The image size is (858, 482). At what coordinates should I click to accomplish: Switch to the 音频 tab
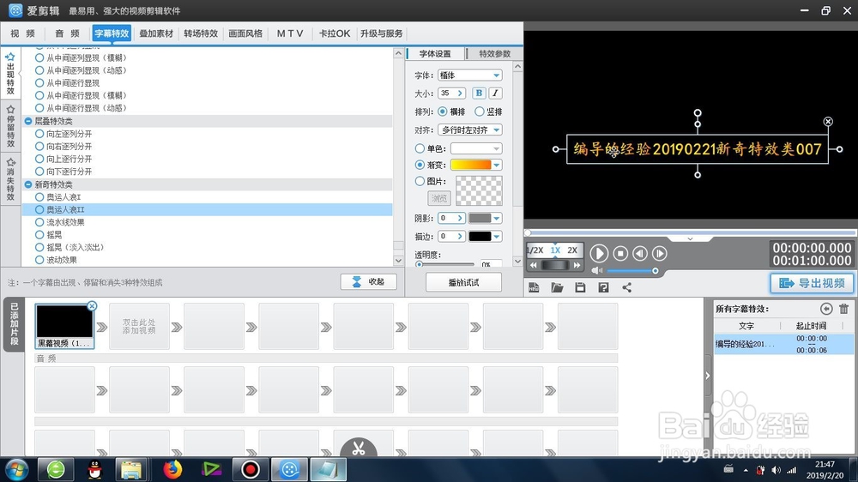point(67,33)
